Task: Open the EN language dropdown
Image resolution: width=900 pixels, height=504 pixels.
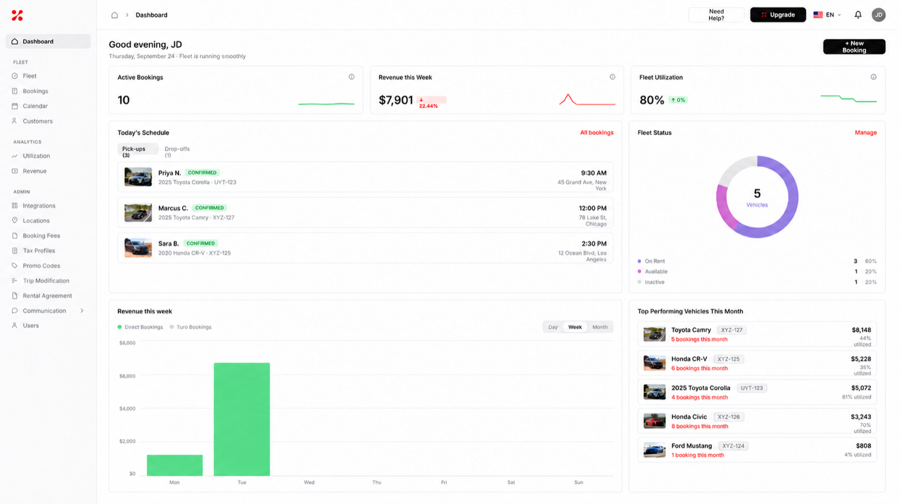Action: [827, 15]
